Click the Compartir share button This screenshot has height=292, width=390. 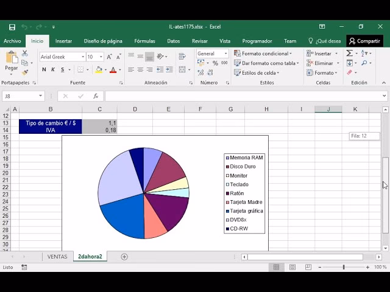[x=364, y=41]
